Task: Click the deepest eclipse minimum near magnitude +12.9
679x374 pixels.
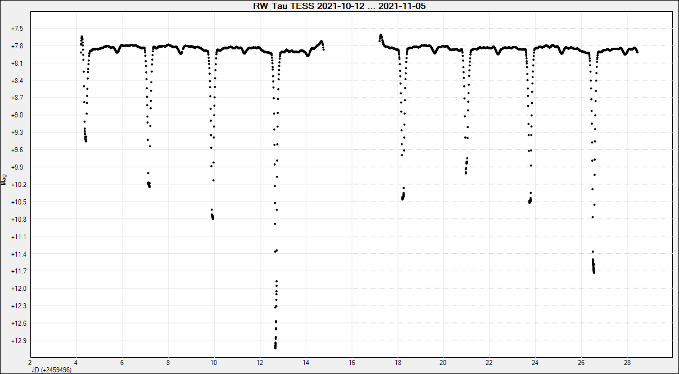Action: click(x=275, y=344)
